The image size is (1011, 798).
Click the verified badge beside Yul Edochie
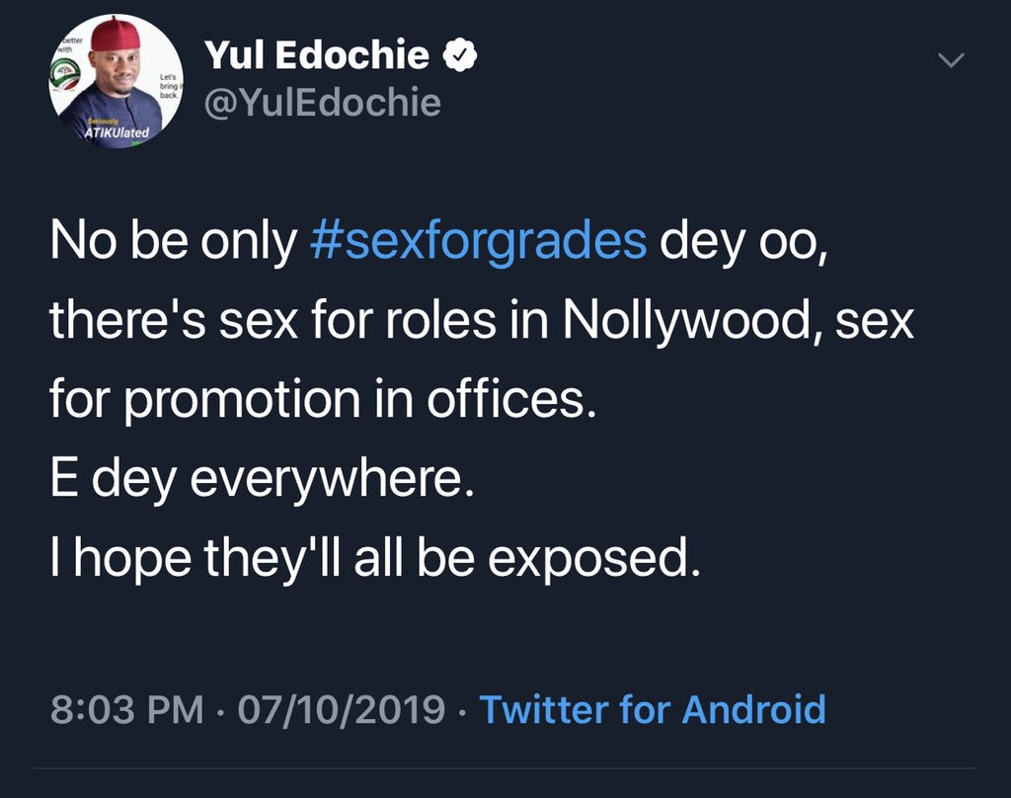pyautogui.click(x=458, y=57)
